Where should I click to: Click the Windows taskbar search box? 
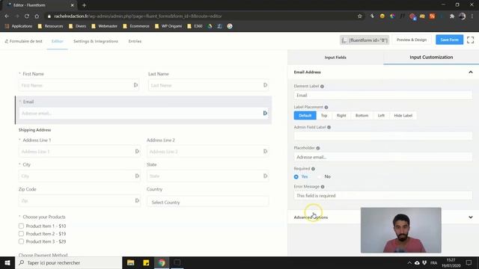click(68, 262)
